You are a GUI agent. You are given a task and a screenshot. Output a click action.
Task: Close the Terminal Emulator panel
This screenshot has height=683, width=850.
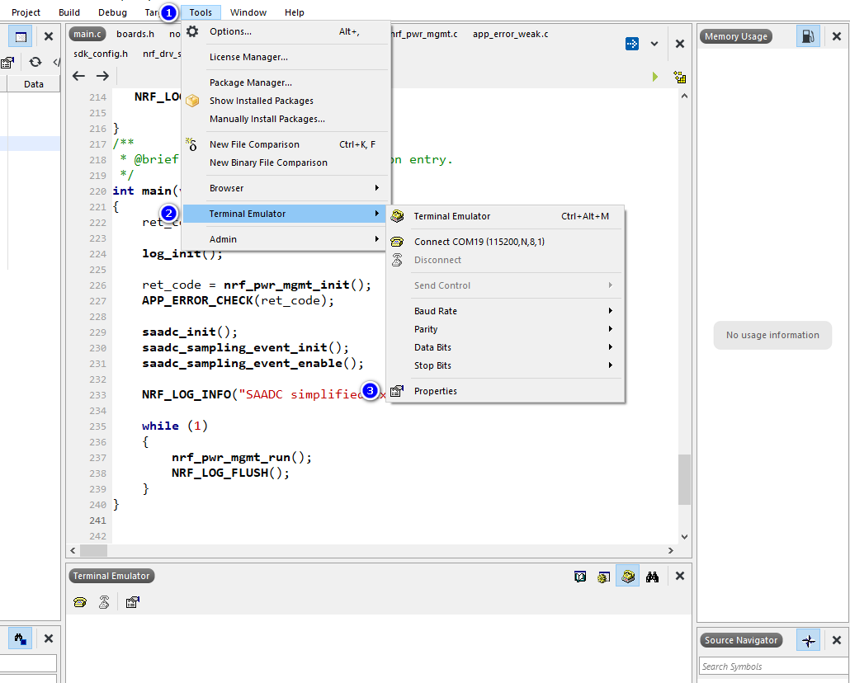(x=680, y=577)
